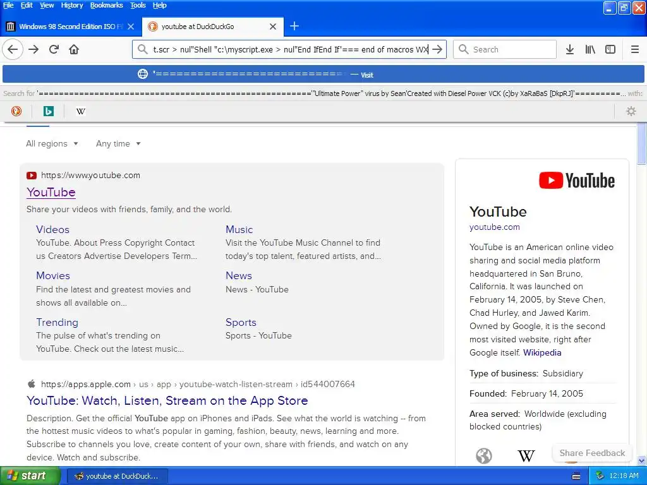Open the Sports sitelink
This screenshot has height=485, width=647.
(241, 322)
